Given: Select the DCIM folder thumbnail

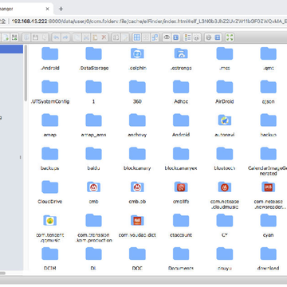Looking at the screenshot, I should click(x=50, y=254).
